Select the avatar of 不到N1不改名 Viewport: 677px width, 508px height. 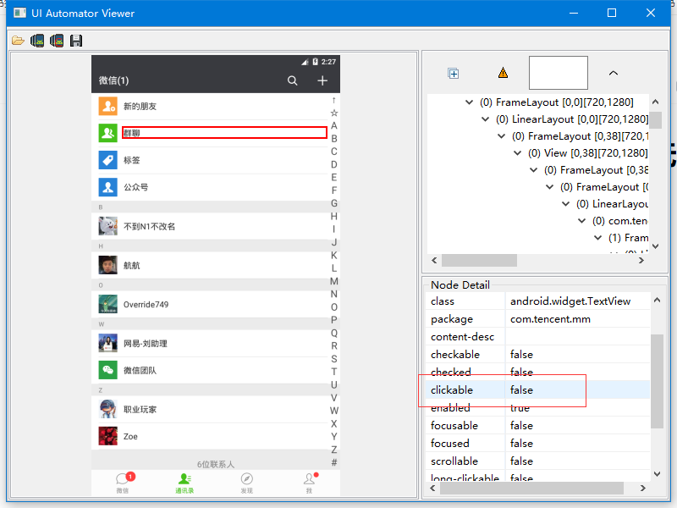(x=108, y=226)
